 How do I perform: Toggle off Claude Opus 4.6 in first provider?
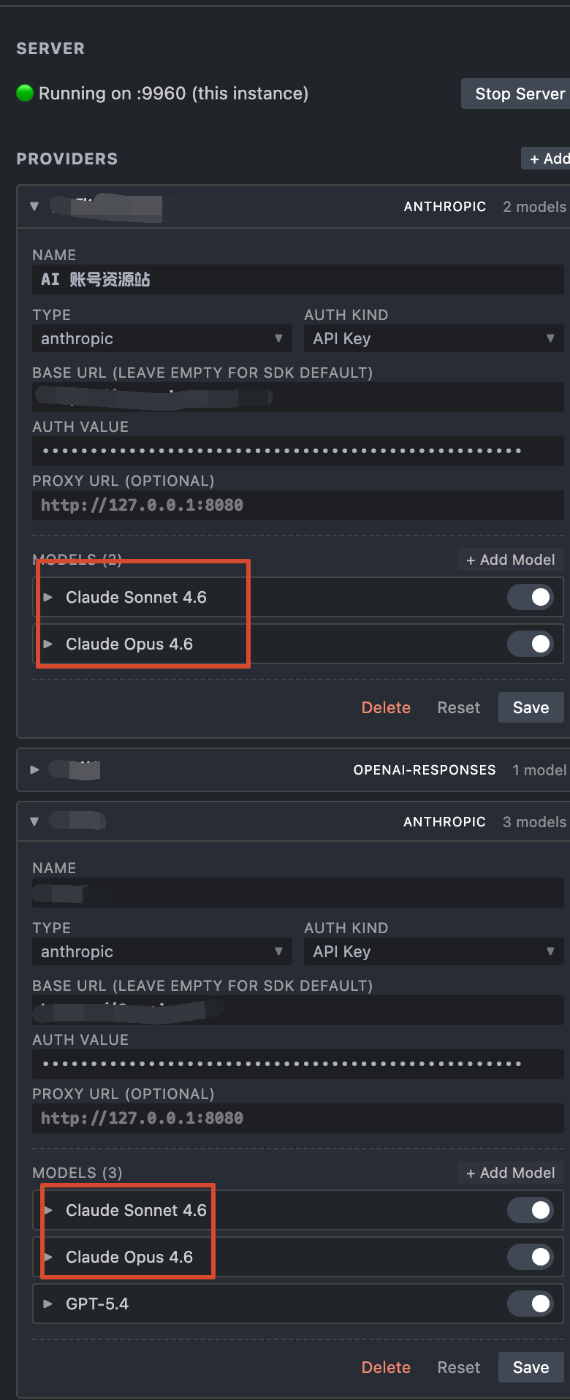531,644
